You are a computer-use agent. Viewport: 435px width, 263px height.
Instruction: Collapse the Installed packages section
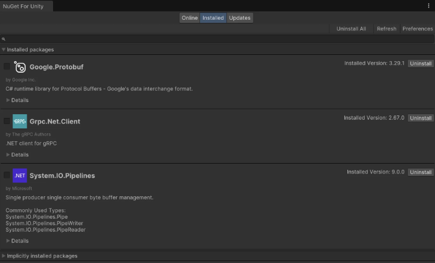[4, 50]
